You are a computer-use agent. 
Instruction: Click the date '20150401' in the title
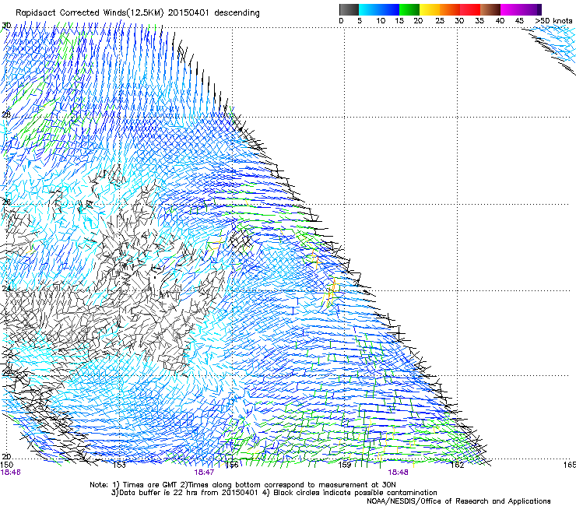pyautogui.click(x=188, y=13)
